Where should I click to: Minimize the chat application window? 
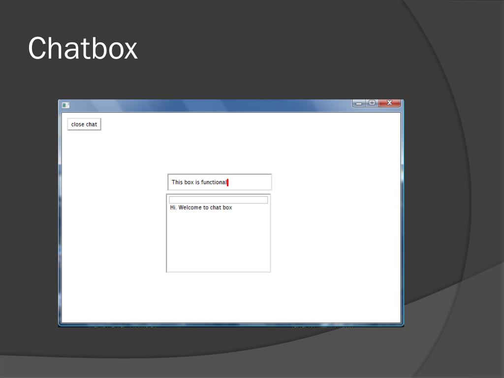coord(359,103)
